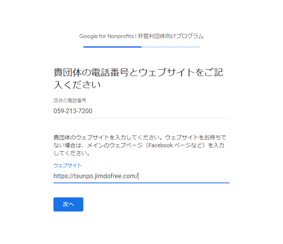The image size is (283, 244).
Task: Click the last instruction line してください
Action: coord(72,154)
